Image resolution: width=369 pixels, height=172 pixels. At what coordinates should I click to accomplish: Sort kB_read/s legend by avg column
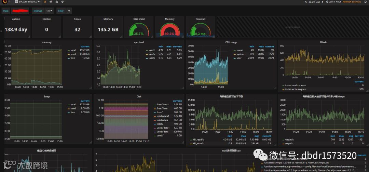point(256,136)
